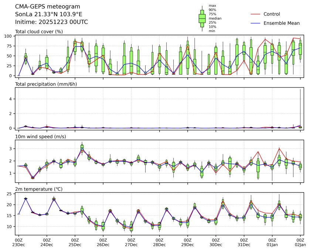Click the blue Ensemble Mean legend line
This screenshot has width=310, height=251.
tap(256, 23)
